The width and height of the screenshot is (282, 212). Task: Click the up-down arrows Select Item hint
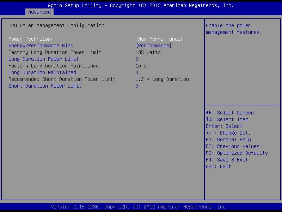[x=227, y=119]
